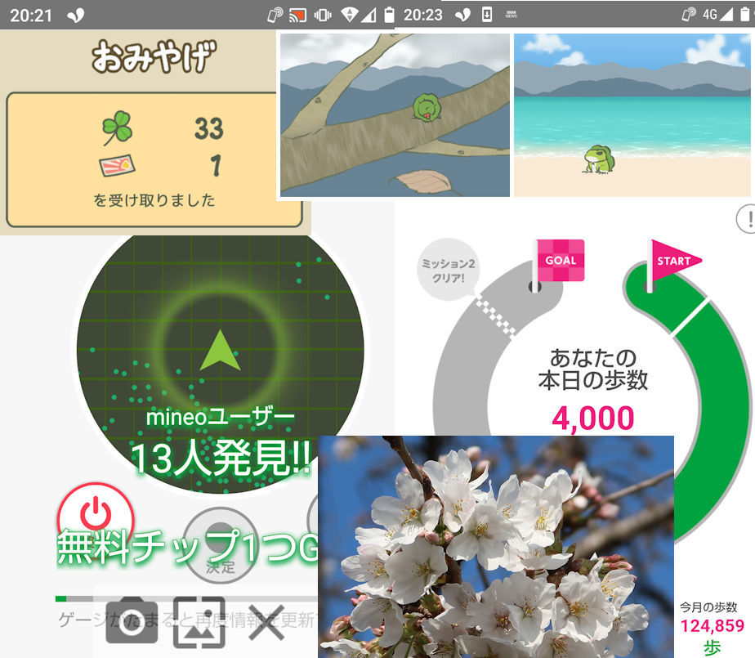
Task: Tap the vibrate mode icon in status bar
Action: (322, 16)
